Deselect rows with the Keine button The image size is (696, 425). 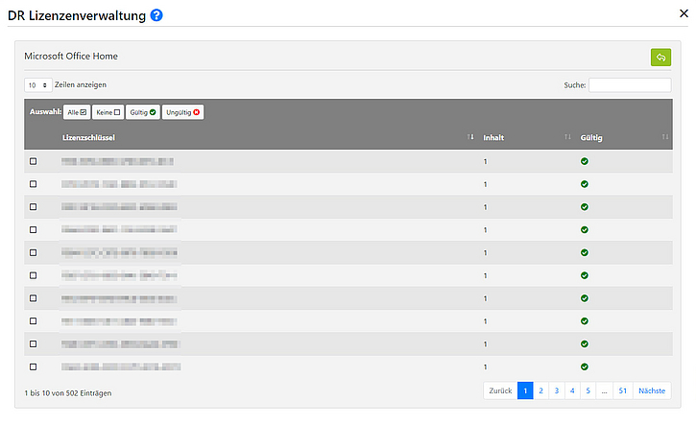(108, 112)
